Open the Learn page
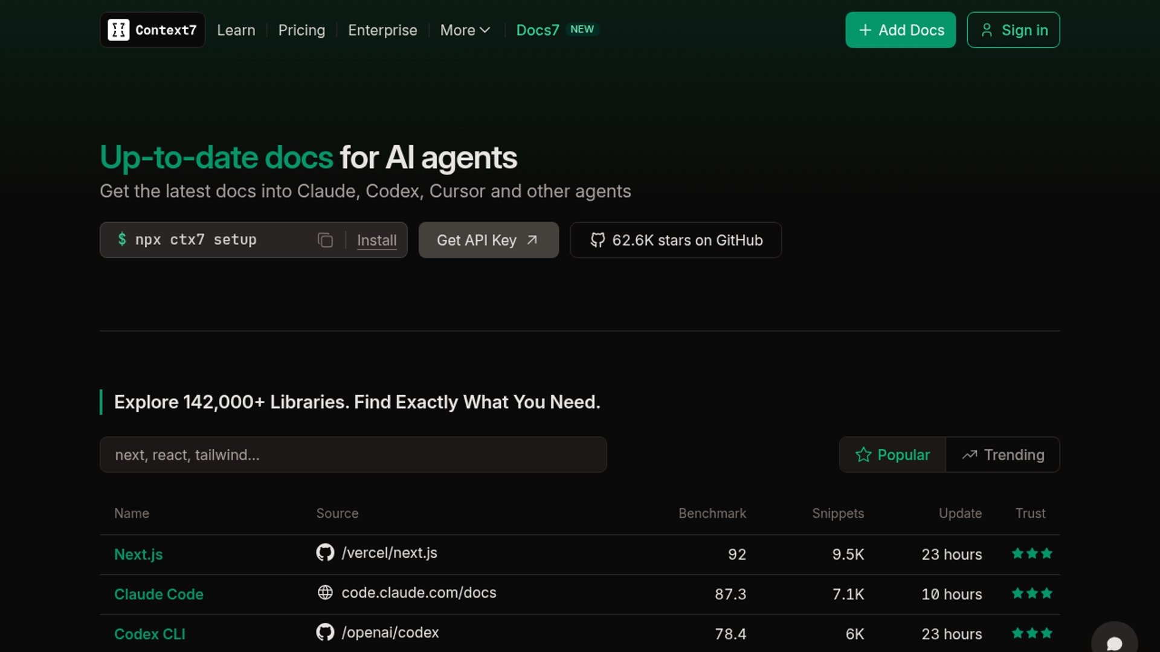This screenshot has height=652, width=1160. coord(236,30)
